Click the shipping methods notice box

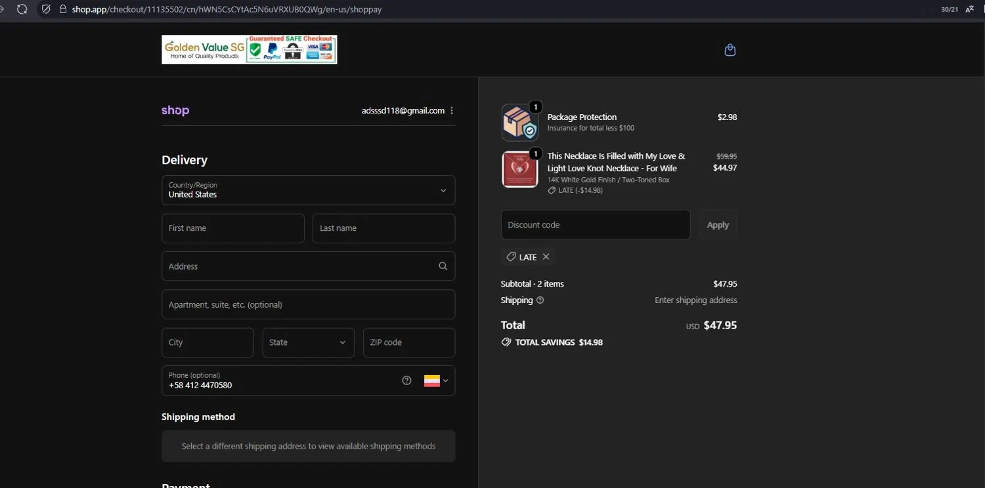[x=308, y=446]
